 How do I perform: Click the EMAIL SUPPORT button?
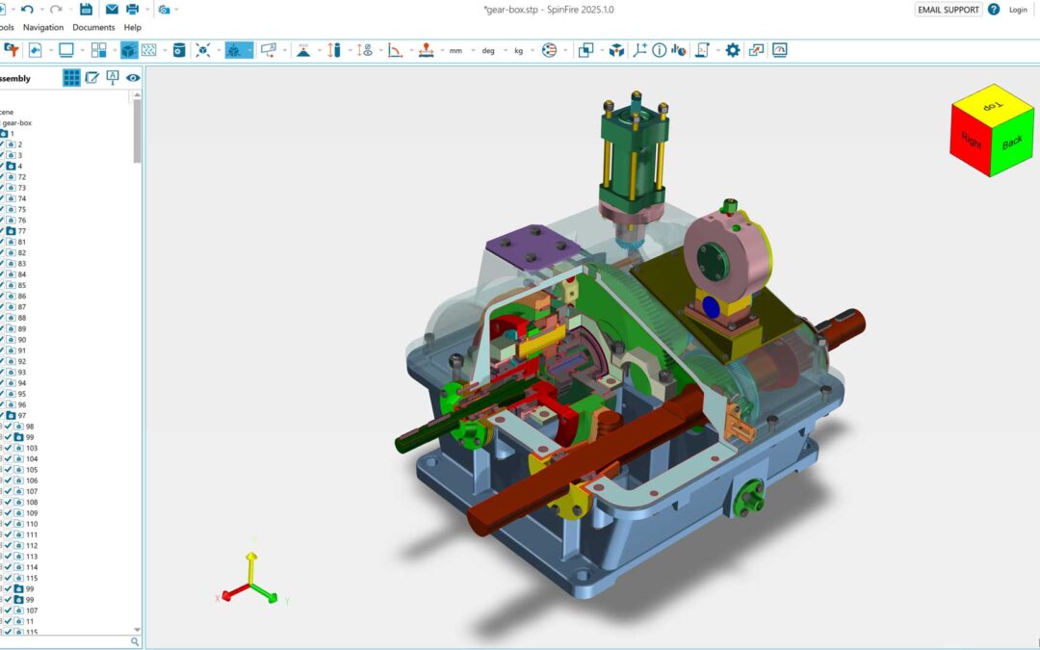948,9
